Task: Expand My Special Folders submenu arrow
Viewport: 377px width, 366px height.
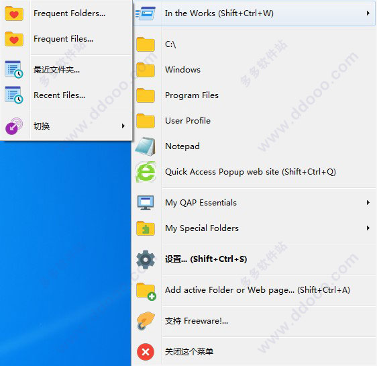Action: tap(368, 228)
